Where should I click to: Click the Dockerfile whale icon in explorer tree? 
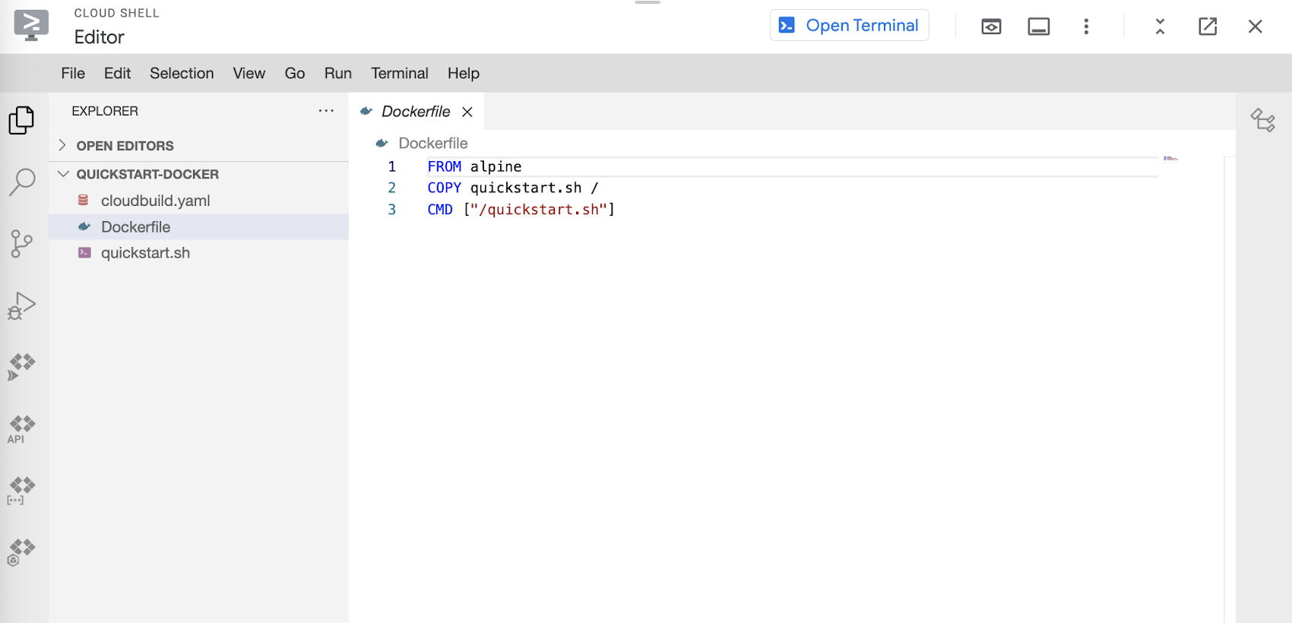[x=84, y=226]
